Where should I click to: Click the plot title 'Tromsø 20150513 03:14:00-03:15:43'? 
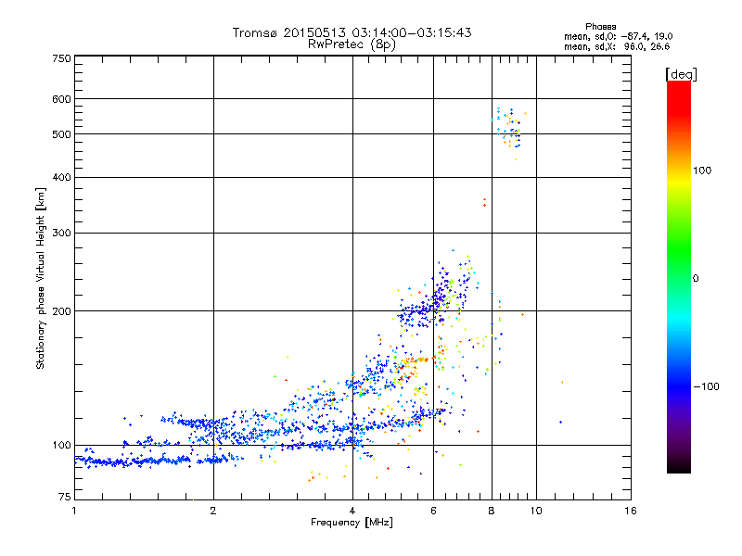click(x=352, y=32)
